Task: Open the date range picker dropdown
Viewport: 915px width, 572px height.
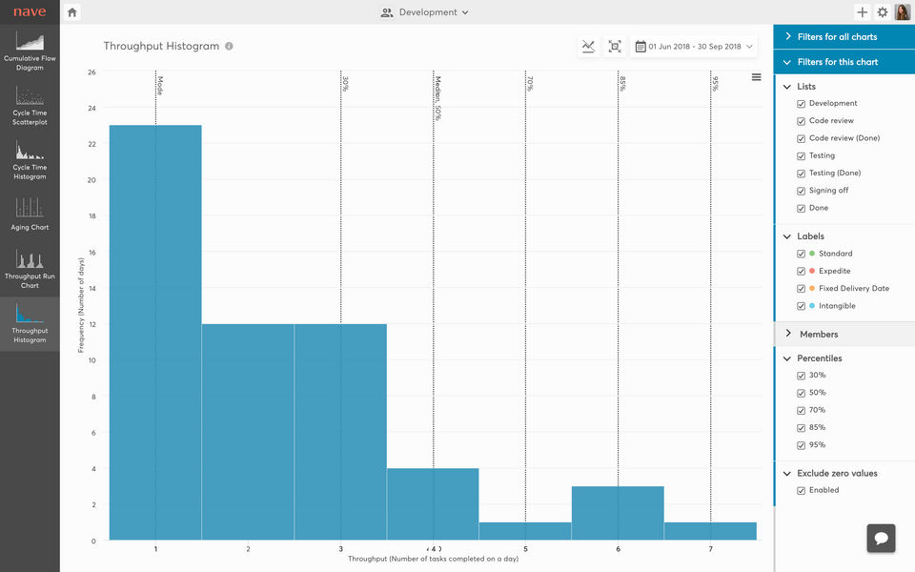Action: coord(694,47)
